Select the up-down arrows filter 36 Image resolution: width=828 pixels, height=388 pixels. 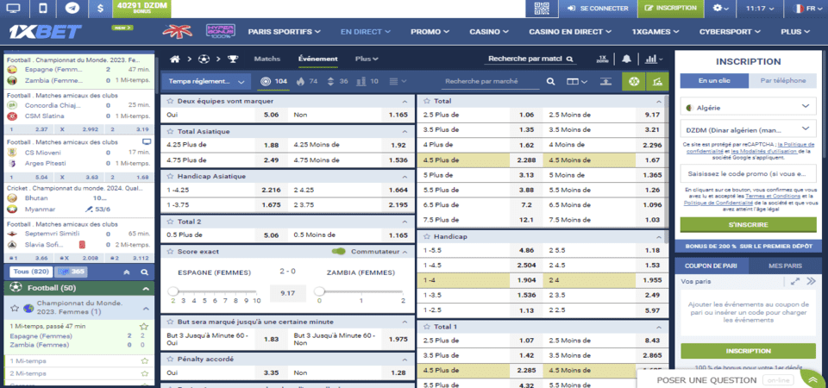click(x=338, y=81)
